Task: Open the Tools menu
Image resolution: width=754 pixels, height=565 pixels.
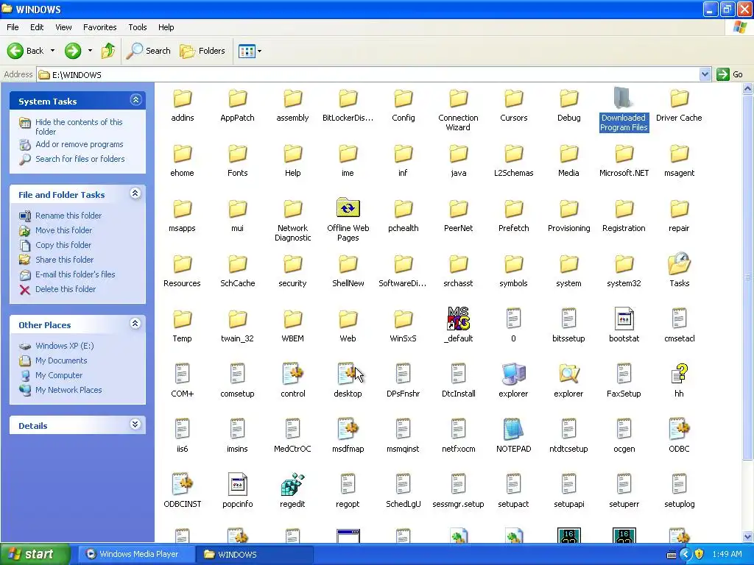Action: point(138,27)
